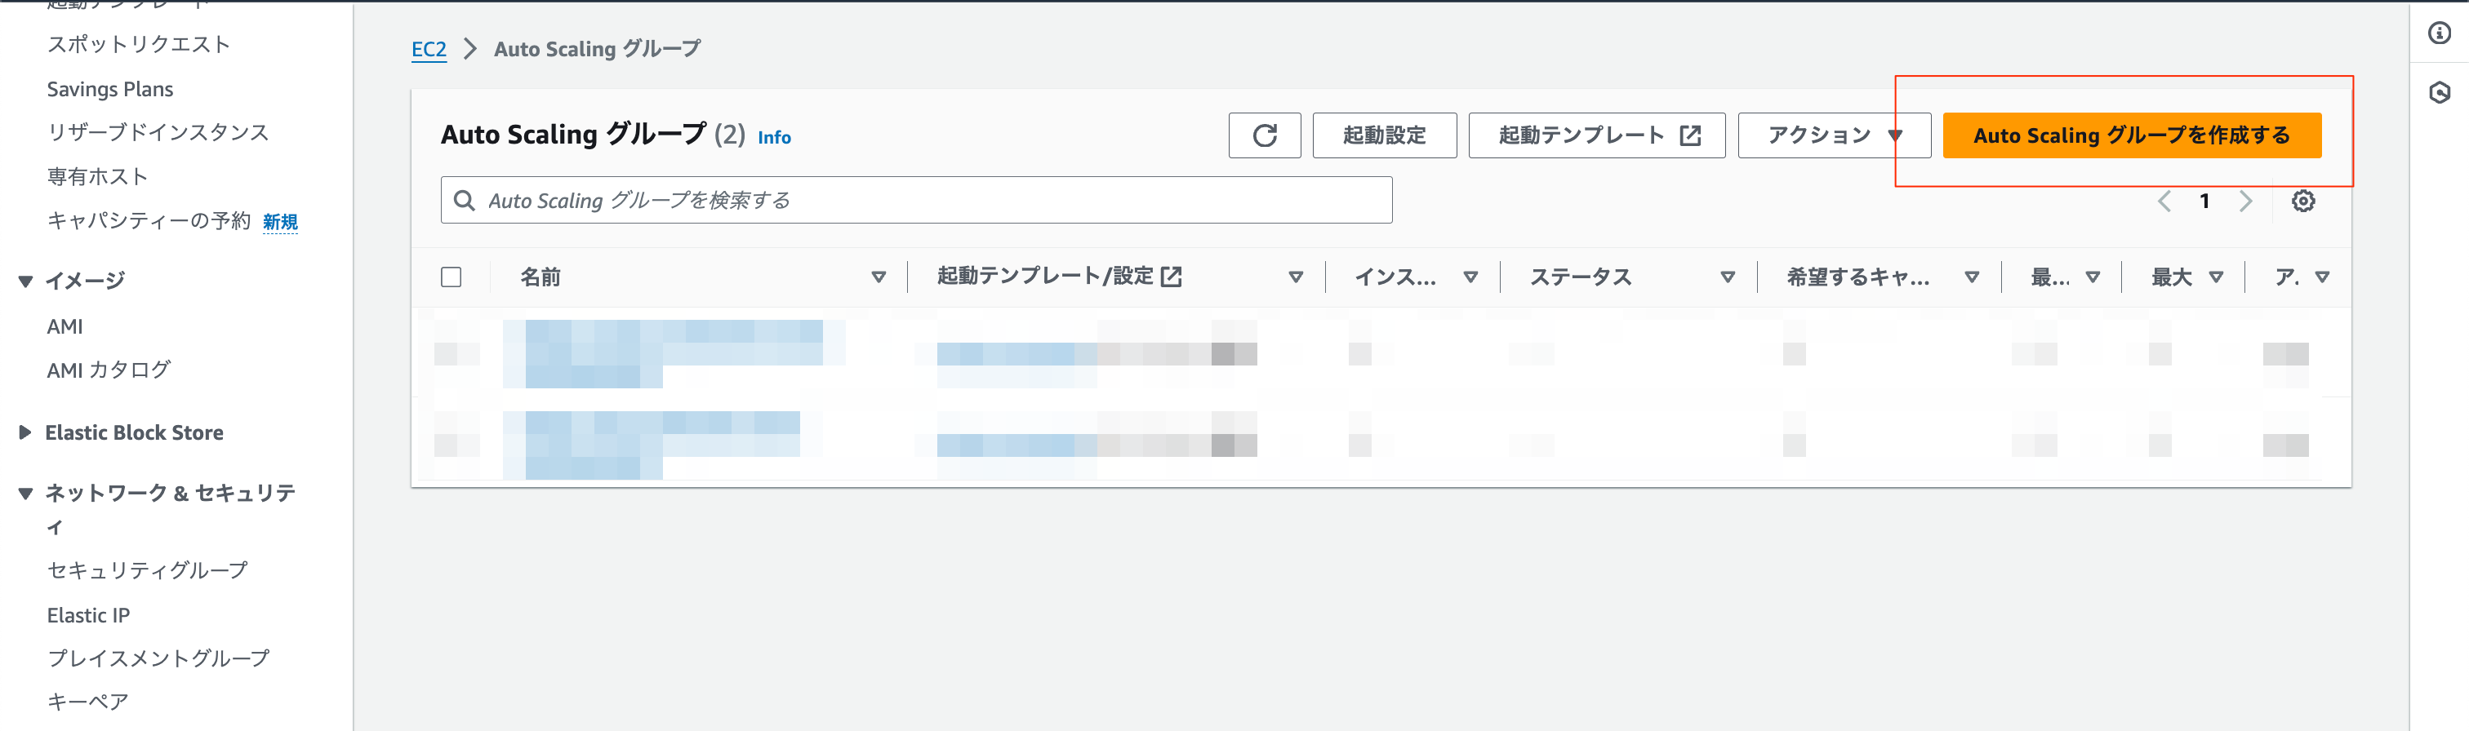Click the 起動テンプレート button
Image resolution: width=2469 pixels, height=731 pixels.
(1597, 135)
